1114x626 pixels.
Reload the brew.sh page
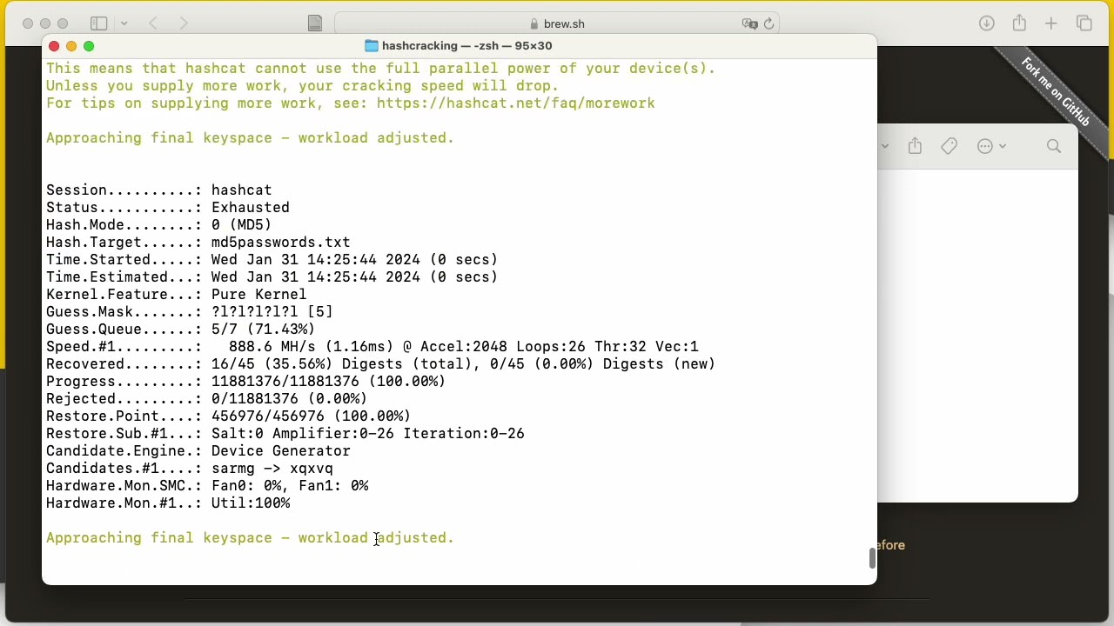769,23
